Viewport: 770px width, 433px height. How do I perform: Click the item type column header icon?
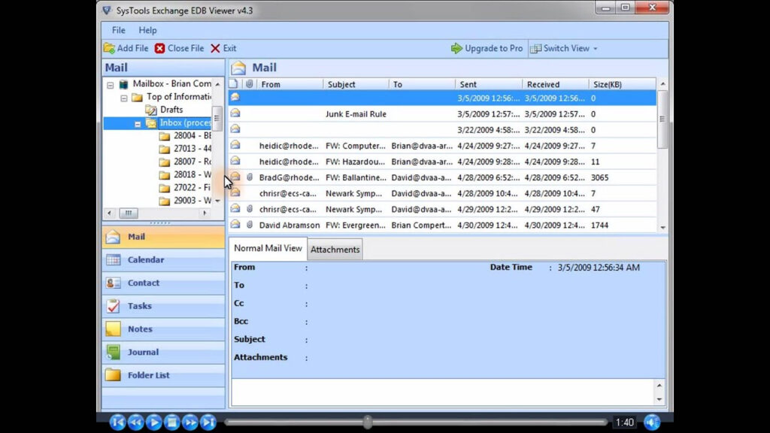coord(235,84)
